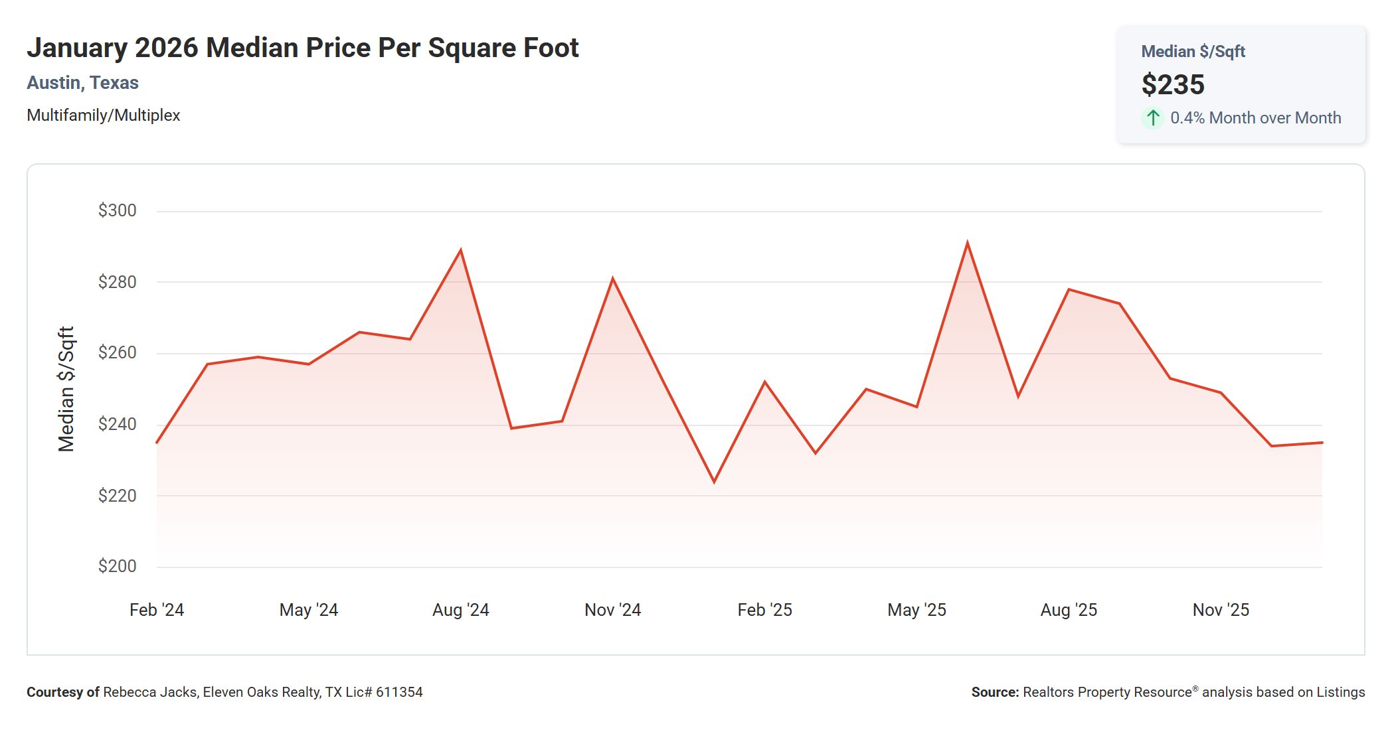Click the Nov '25 x-axis label

click(1221, 610)
